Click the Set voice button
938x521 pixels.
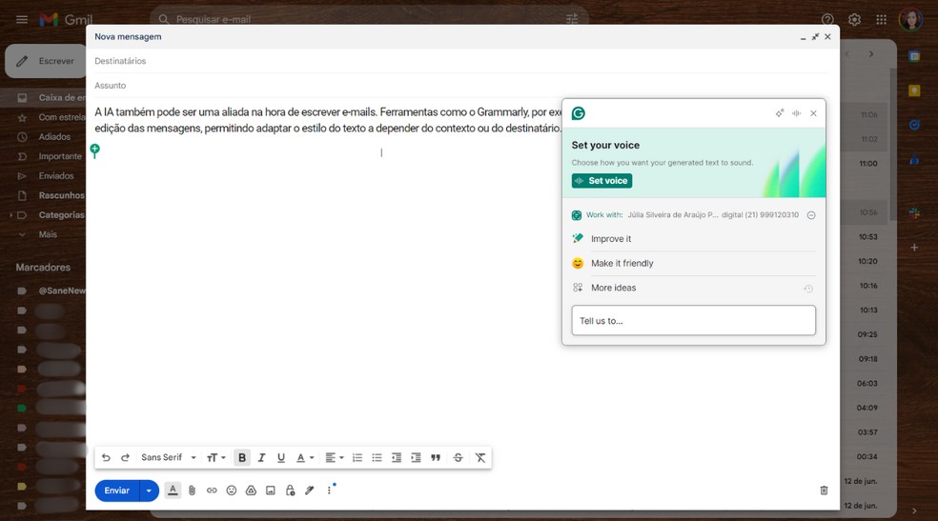pos(602,180)
